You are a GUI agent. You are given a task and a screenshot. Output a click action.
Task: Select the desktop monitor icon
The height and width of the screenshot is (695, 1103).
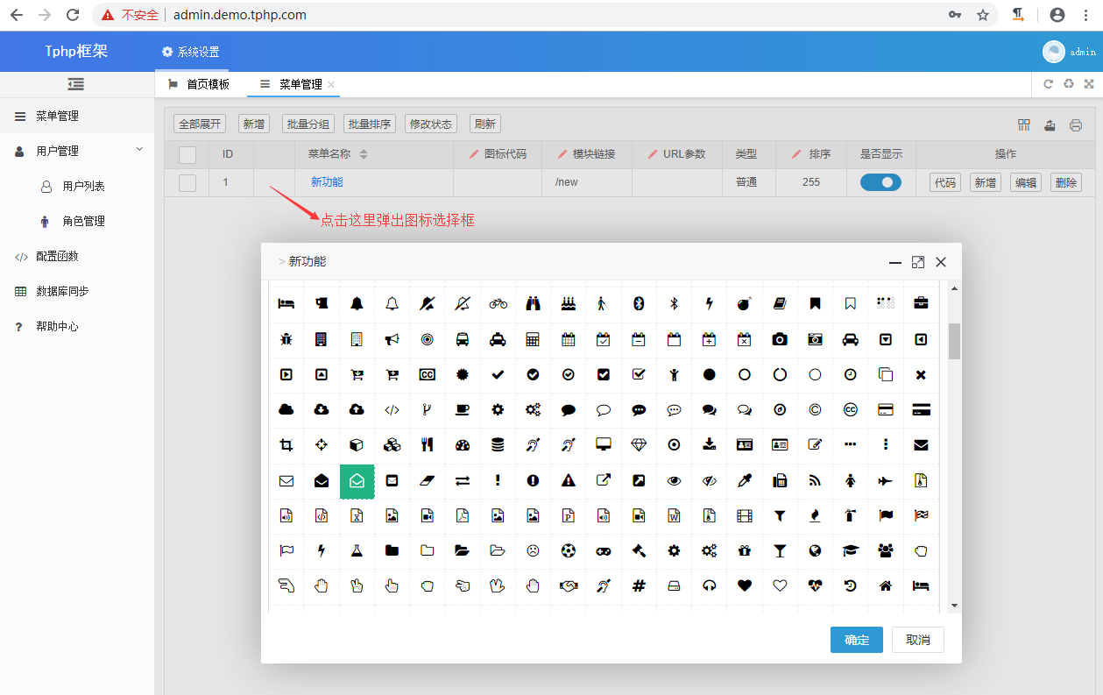[x=604, y=444]
